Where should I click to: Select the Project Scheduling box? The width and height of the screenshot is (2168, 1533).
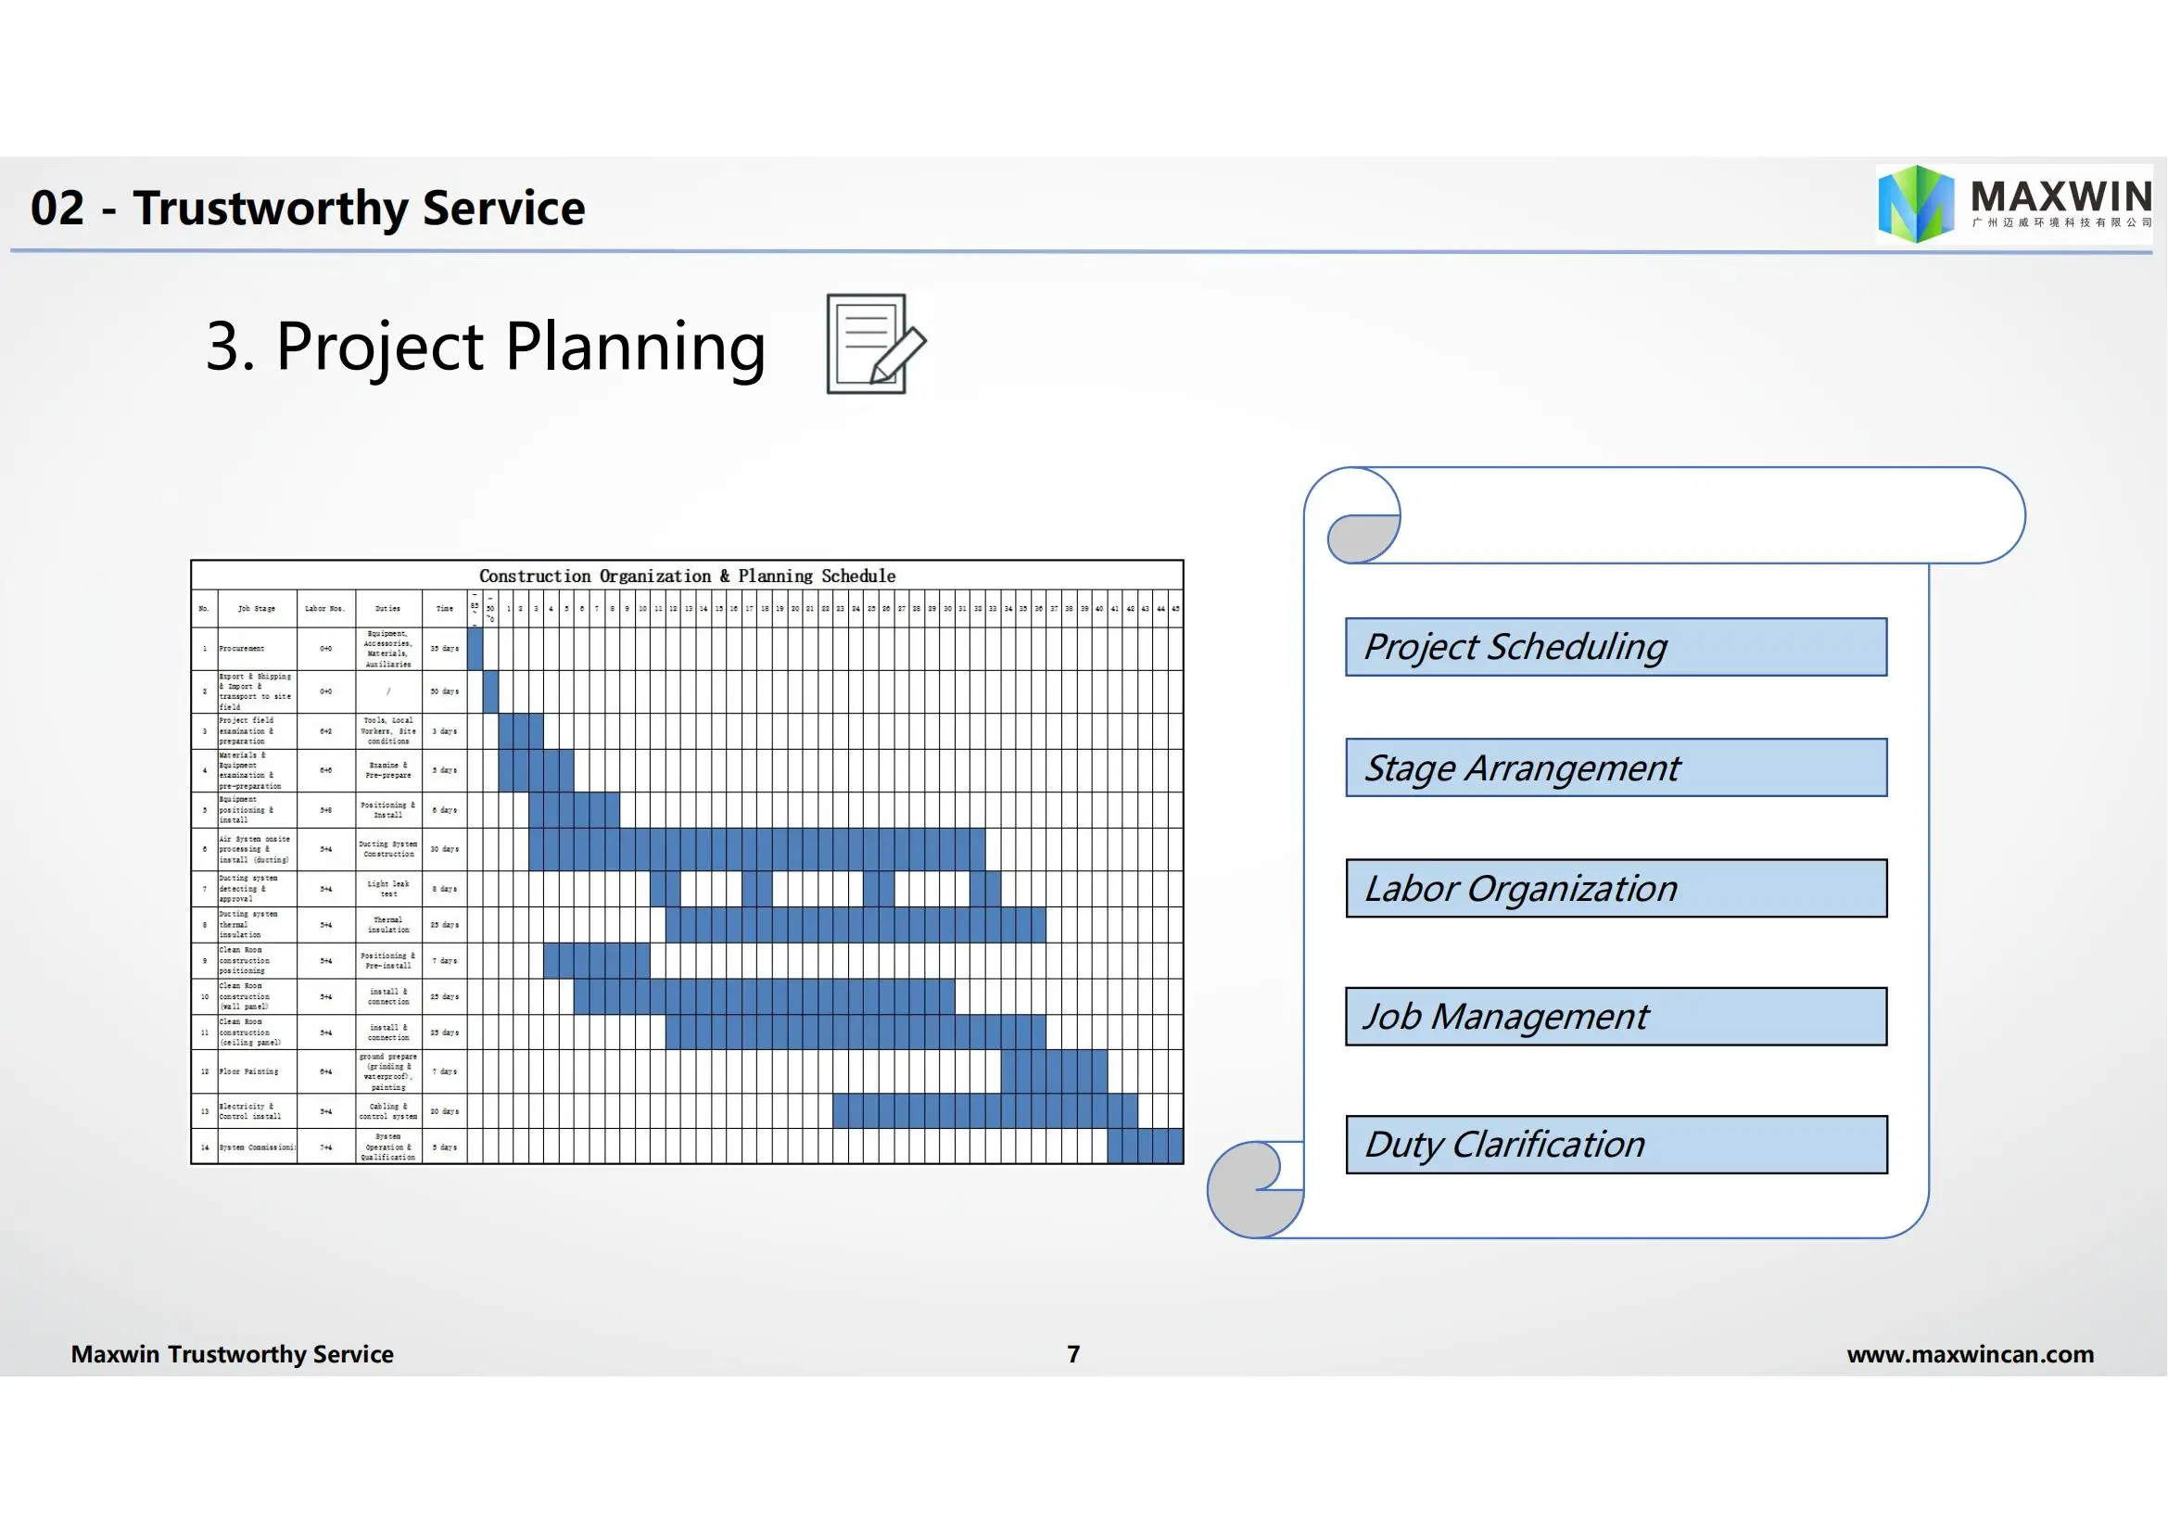[1616, 647]
